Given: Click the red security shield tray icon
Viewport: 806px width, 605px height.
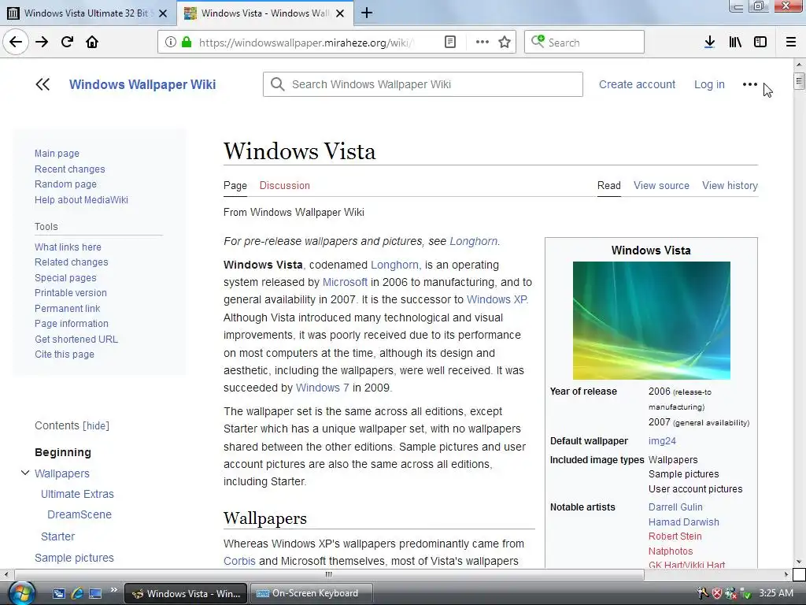Looking at the screenshot, I should [716, 593].
